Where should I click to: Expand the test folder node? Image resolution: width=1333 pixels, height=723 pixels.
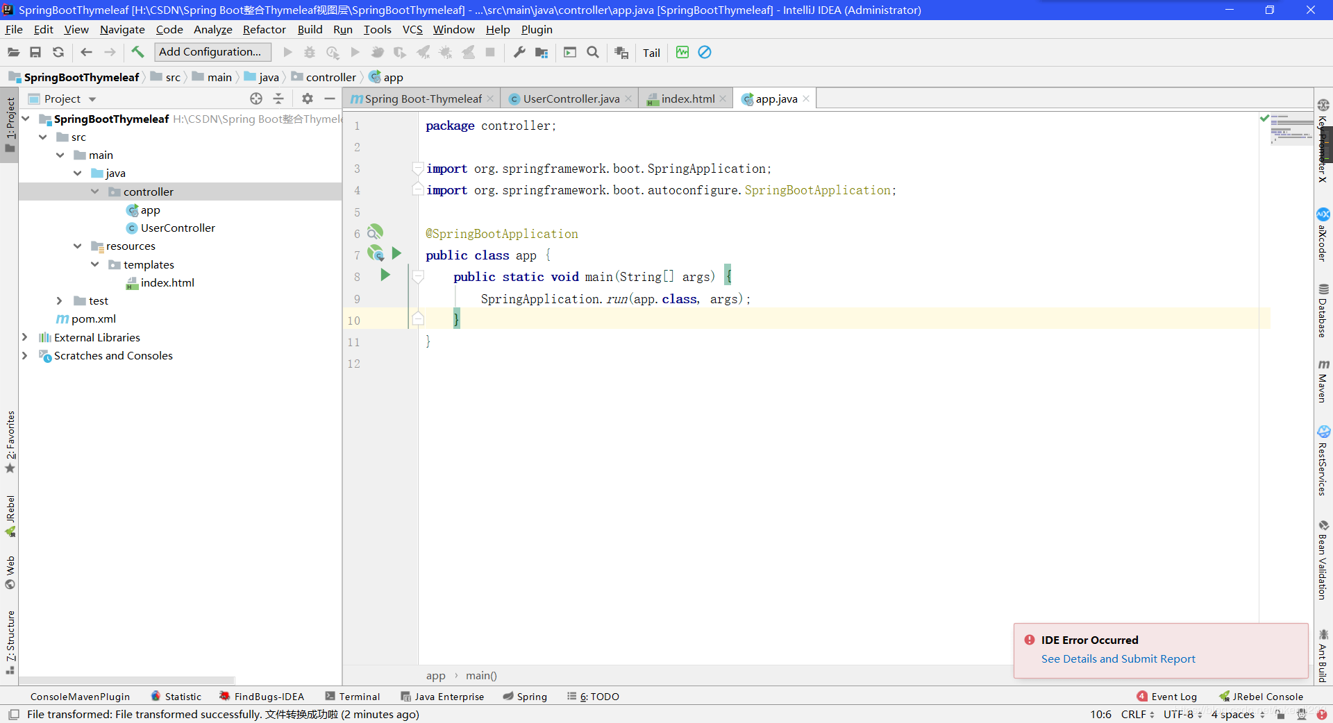(x=60, y=300)
